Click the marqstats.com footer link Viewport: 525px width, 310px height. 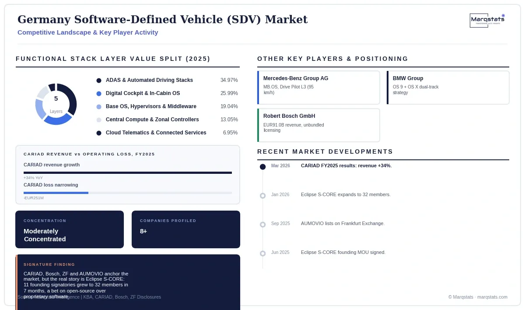point(492,297)
